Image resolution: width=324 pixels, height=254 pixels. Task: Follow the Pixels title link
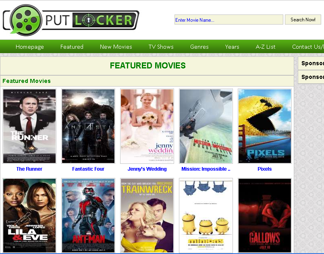point(265,169)
